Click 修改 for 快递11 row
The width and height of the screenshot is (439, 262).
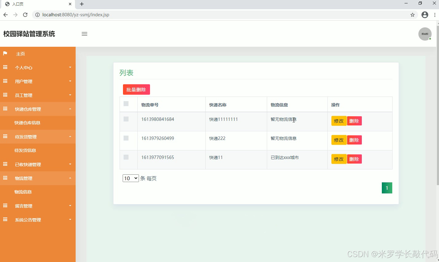coord(339,159)
